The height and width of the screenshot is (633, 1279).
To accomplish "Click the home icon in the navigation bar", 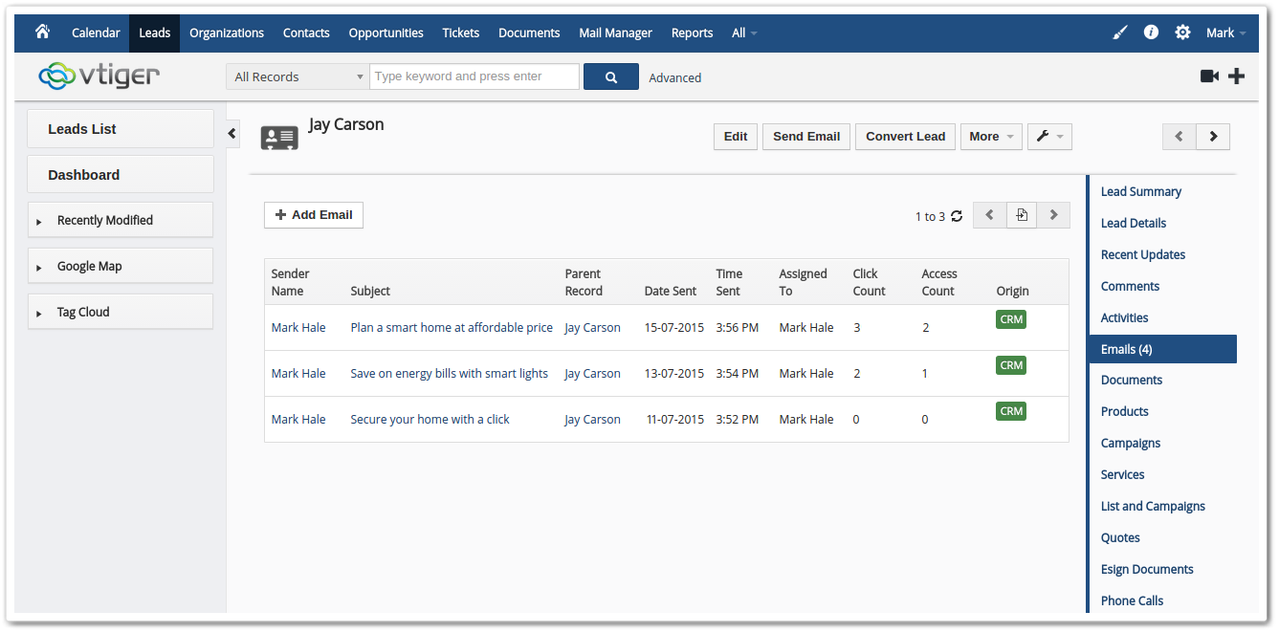I will [42, 33].
